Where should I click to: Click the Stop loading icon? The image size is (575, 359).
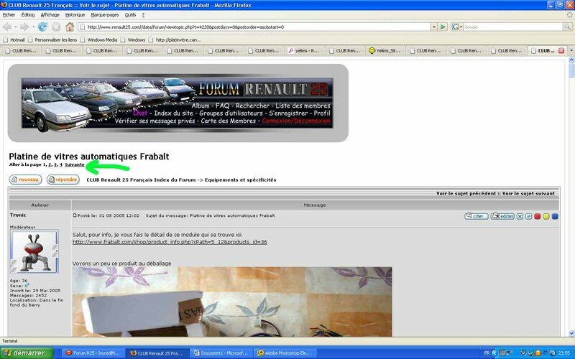[x=56, y=27]
